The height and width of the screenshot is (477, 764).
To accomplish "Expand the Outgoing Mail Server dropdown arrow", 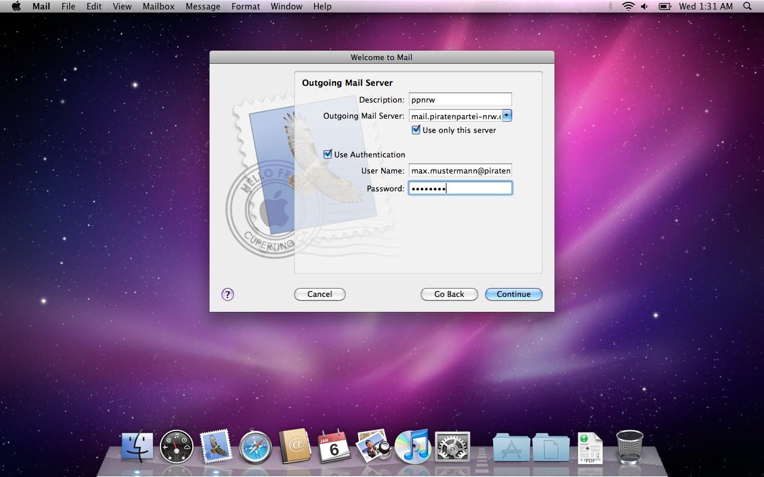I will (507, 116).
